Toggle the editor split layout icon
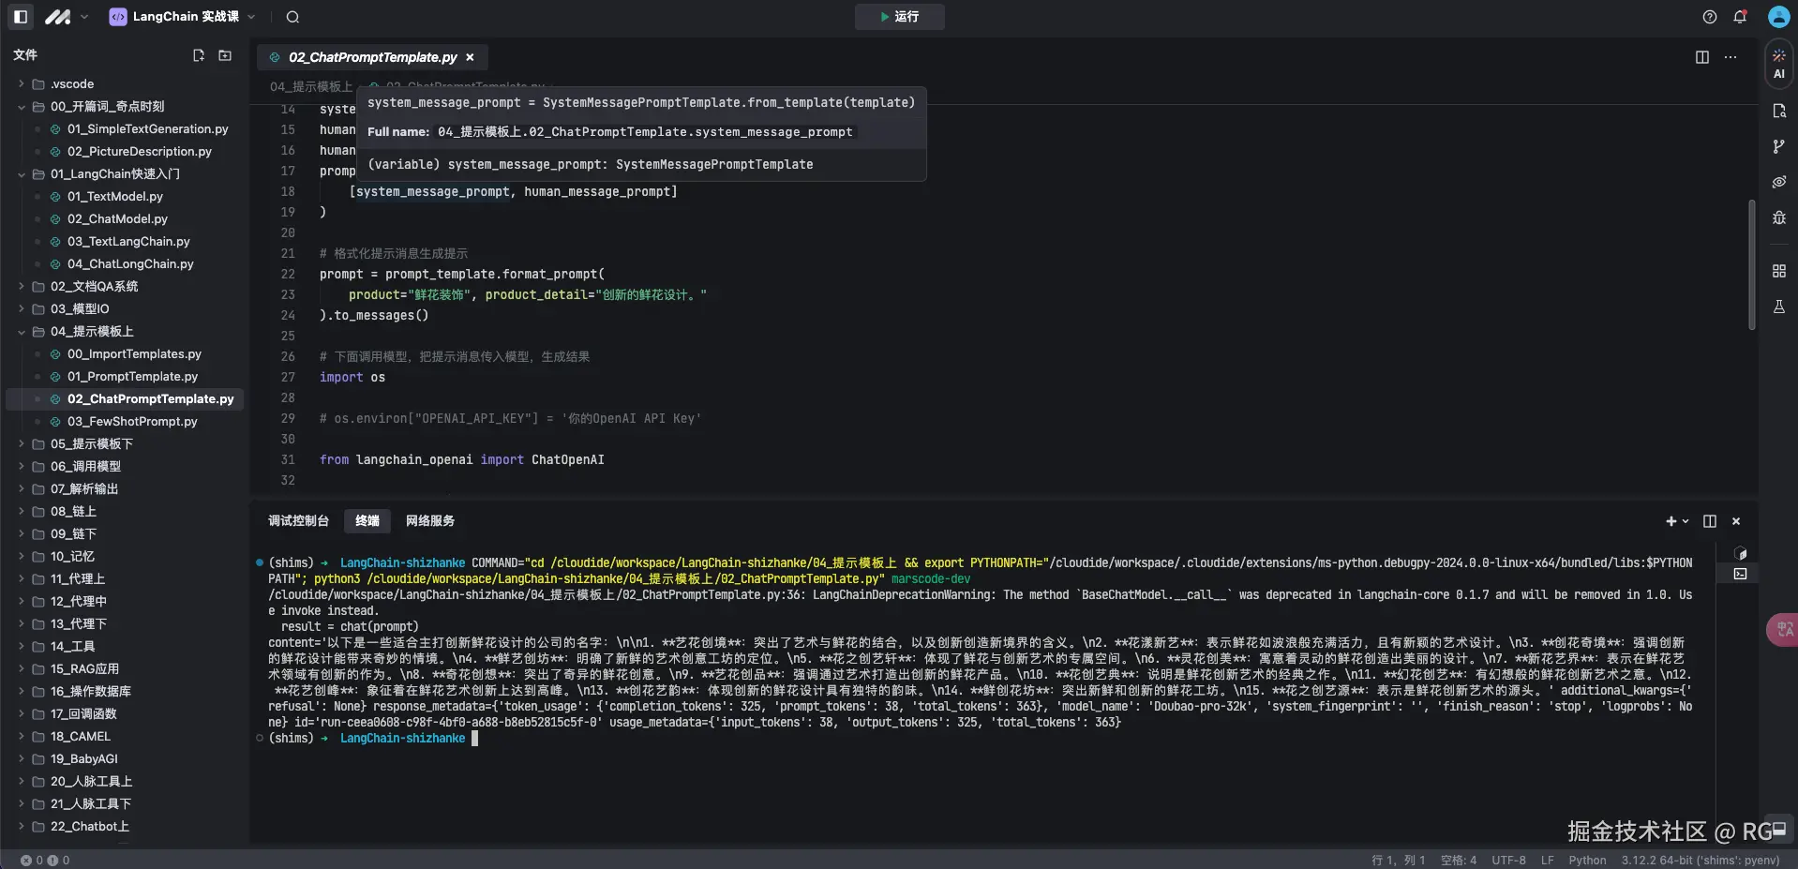This screenshot has height=869, width=1798. click(x=1702, y=57)
